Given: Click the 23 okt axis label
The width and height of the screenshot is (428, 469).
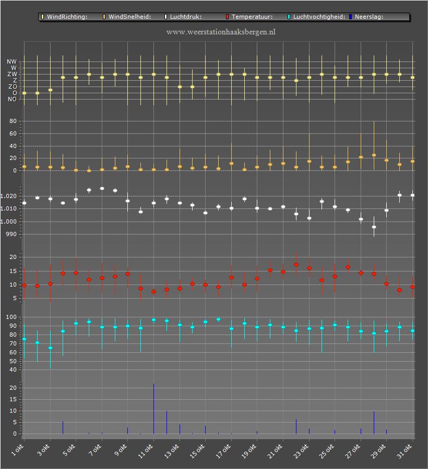Looking at the screenshot, I should coord(301,451).
